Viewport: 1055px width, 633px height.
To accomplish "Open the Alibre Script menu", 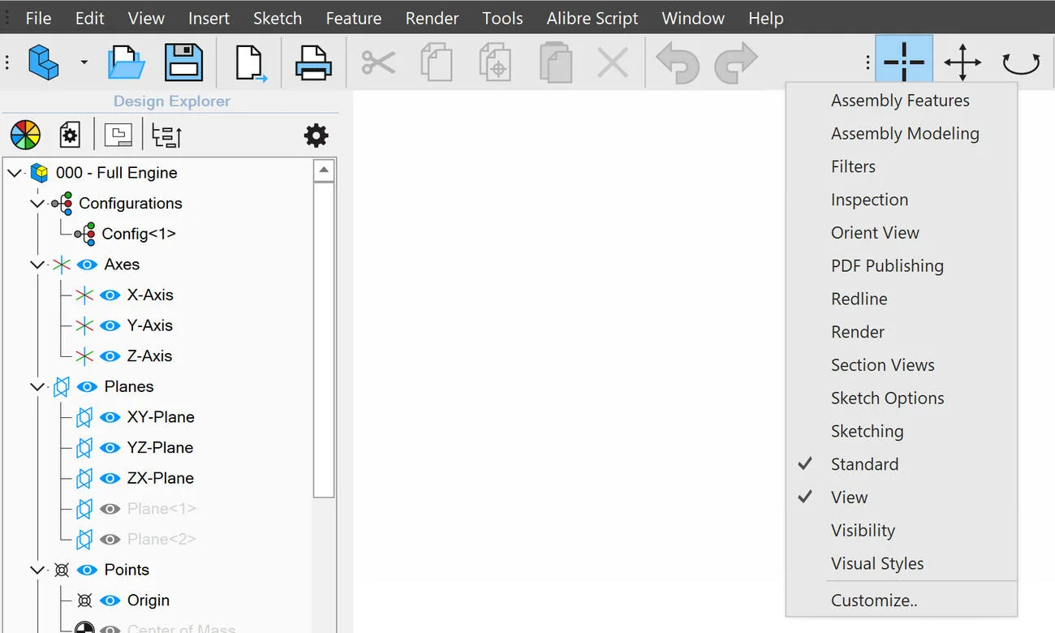I will pos(592,18).
